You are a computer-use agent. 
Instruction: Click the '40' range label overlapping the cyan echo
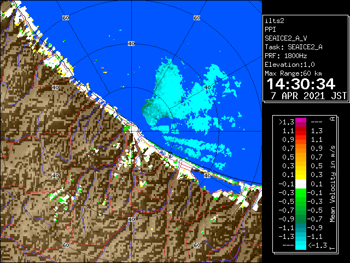(207, 87)
